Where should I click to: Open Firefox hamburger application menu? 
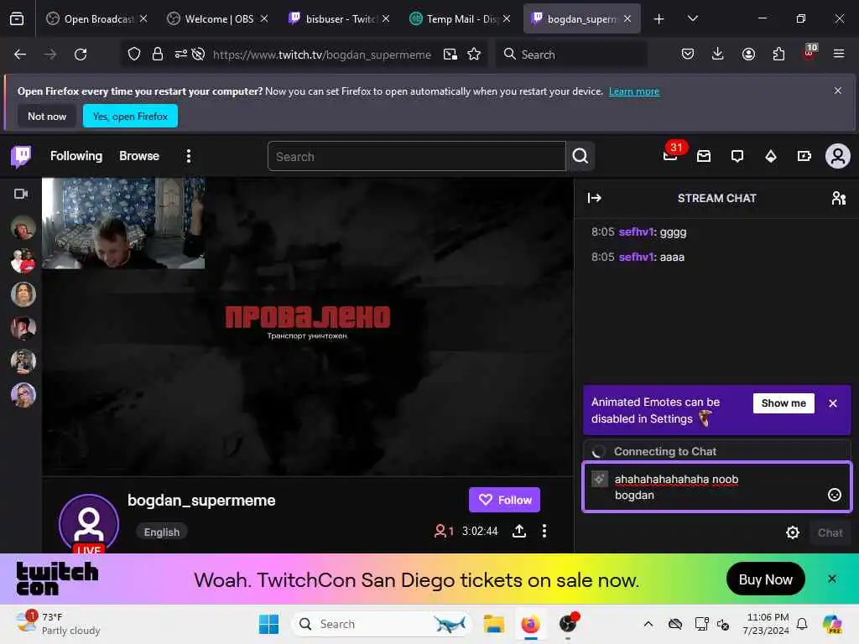(838, 54)
